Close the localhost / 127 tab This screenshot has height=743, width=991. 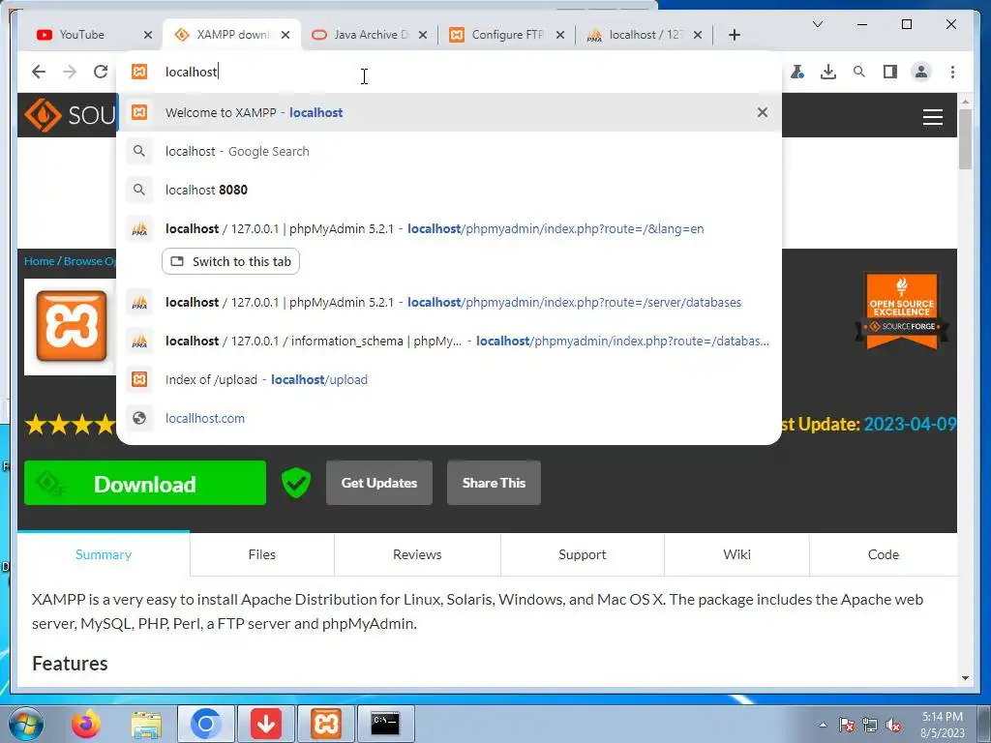click(x=698, y=35)
